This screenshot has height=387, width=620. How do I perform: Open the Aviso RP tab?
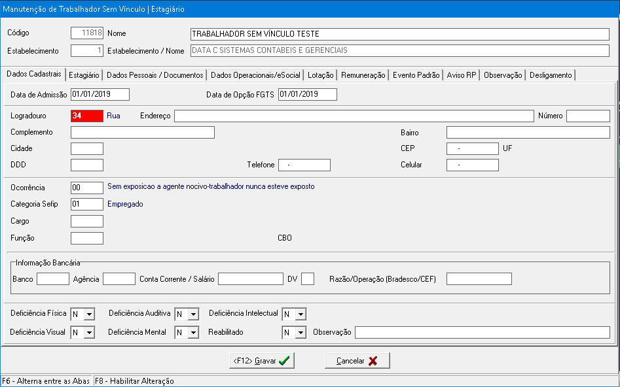(x=462, y=75)
